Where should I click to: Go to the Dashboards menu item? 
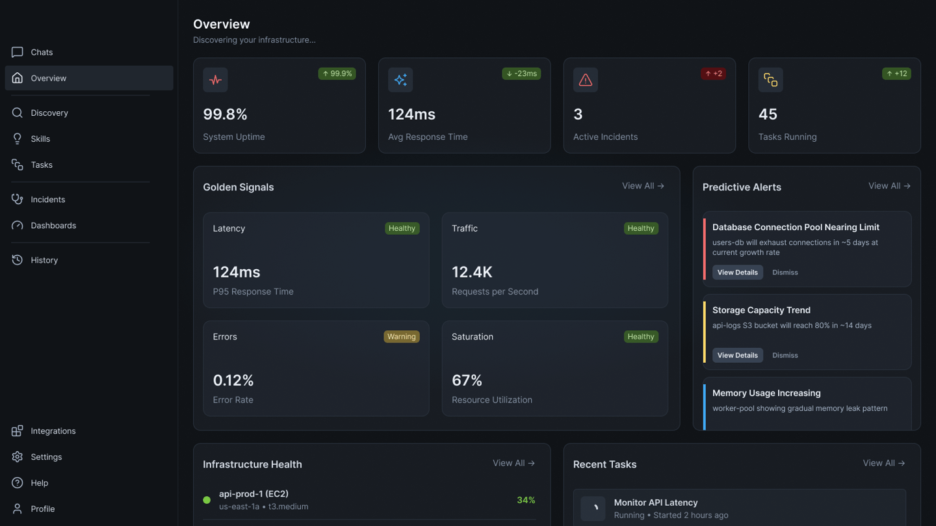pyautogui.click(x=53, y=226)
